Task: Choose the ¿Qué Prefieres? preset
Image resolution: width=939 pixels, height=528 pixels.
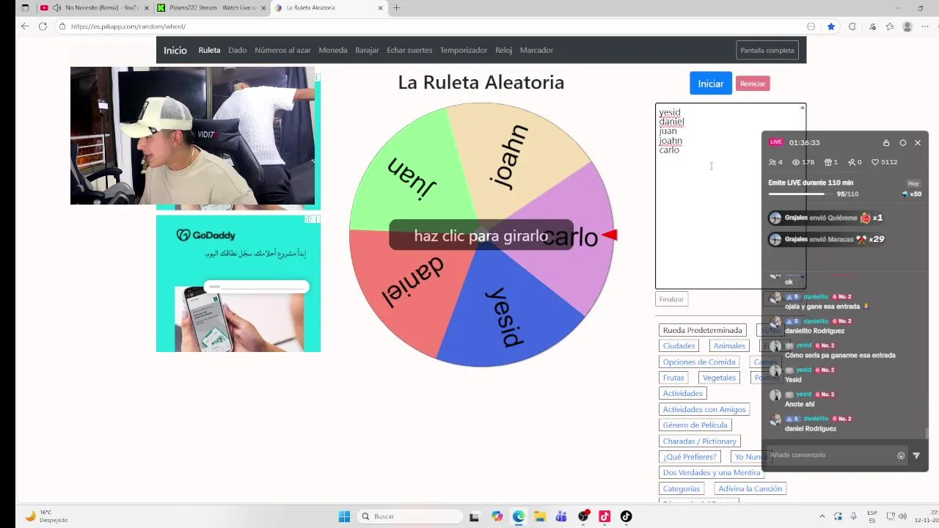Action: click(690, 457)
